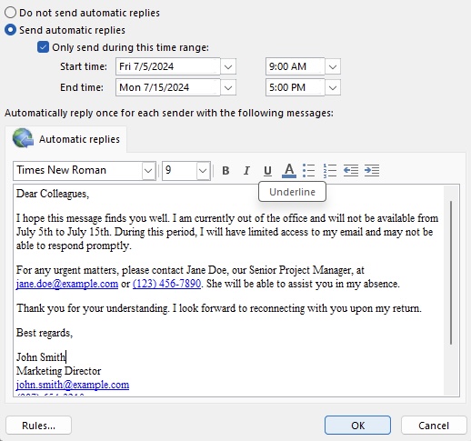Uncheck Only send during this time range
Viewport: 471px width, 441px height.
pyautogui.click(x=43, y=47)
